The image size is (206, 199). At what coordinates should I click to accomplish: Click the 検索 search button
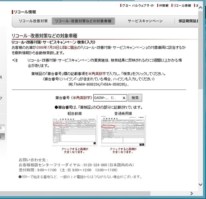pos(135,98)
